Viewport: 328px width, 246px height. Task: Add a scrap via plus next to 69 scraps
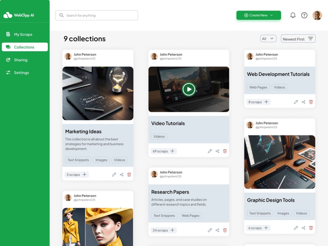coord(172,151)
